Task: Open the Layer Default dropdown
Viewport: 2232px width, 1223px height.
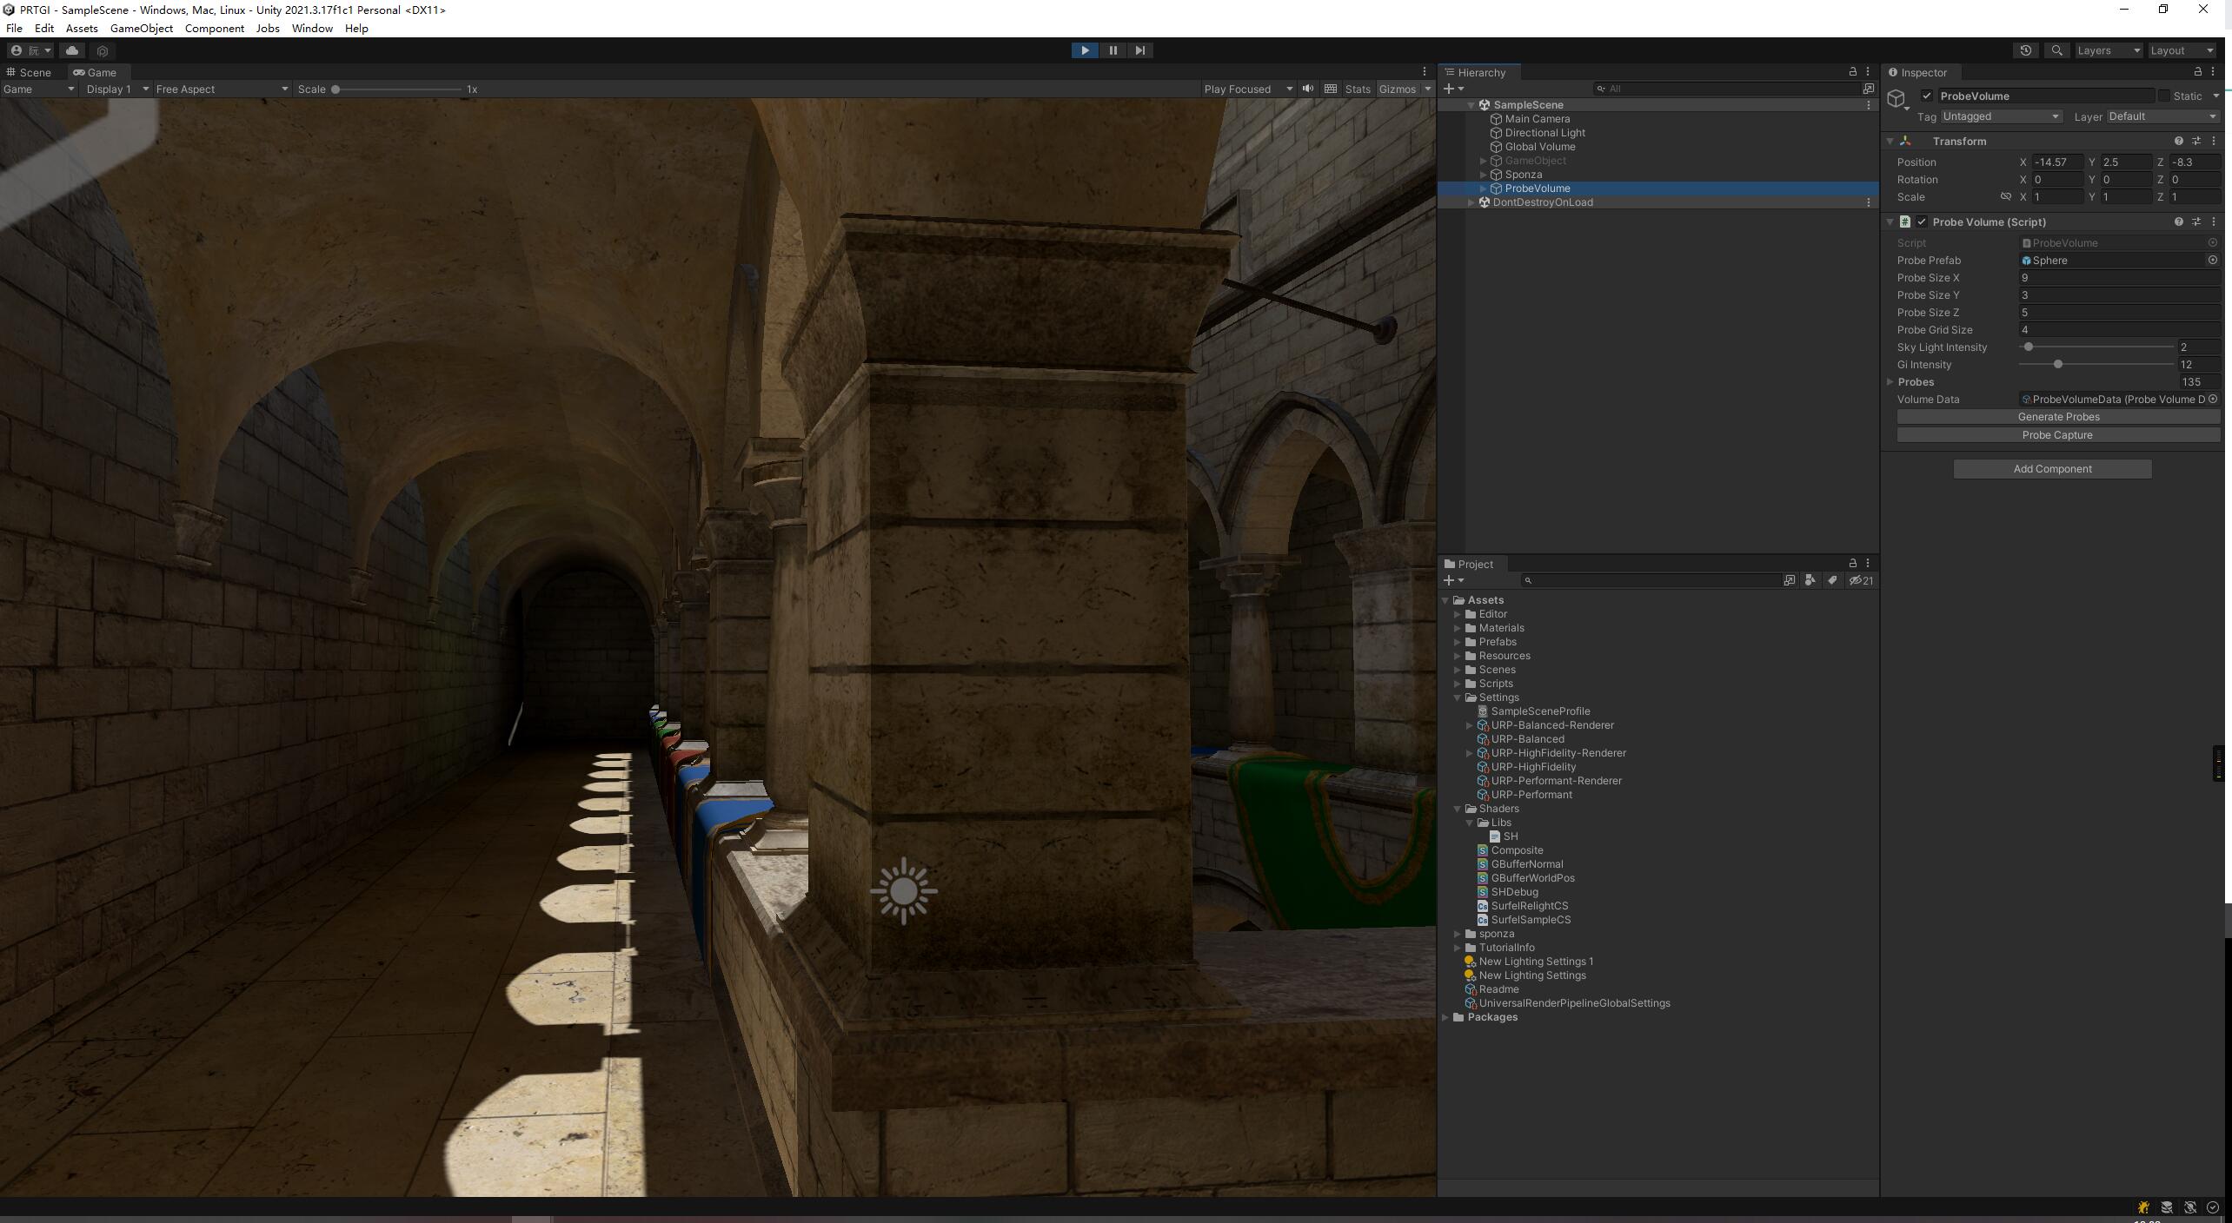Action: [x=2162, y=116]
